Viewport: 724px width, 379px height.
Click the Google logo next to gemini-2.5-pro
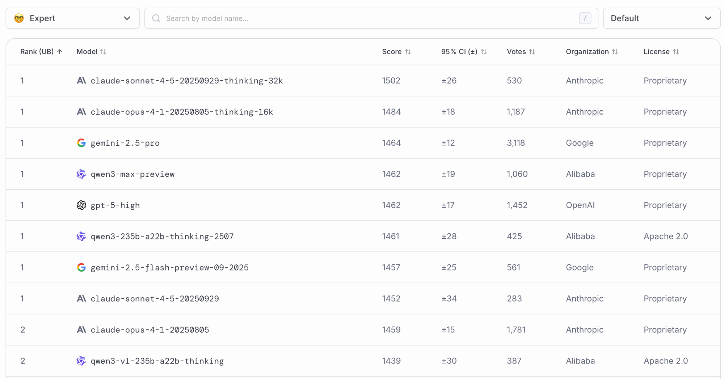(x=81, y=143)
